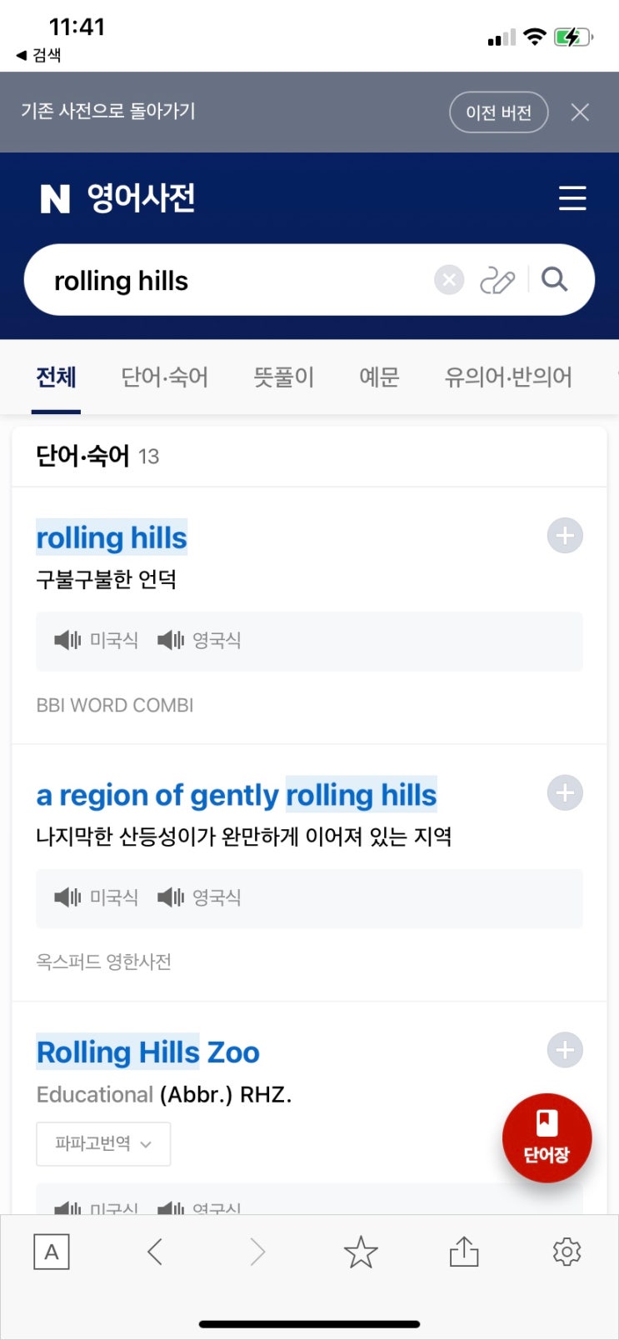Add Rolling Hills Zoo to wordbook
The height and width of the screenshot is (1340, 619).
tap(565, 1050)
